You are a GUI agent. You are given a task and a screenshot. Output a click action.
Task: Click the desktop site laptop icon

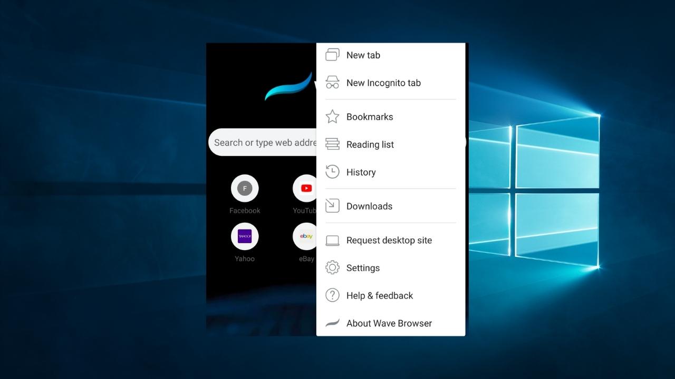pyautogui.click(x=332, y=241)
